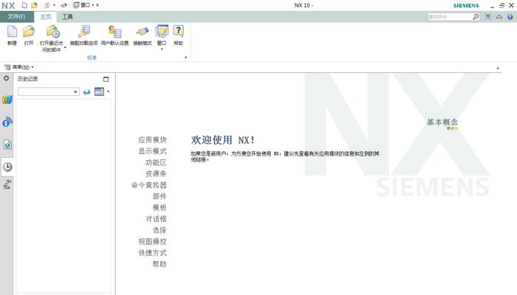Screen dimensions: 517x295
Task: Open the HD3D tools info tab
Action: [7, 122]
